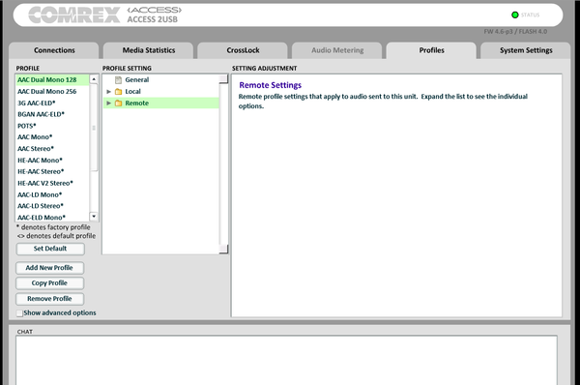Click the Remote folder icon

coord(118,104)
